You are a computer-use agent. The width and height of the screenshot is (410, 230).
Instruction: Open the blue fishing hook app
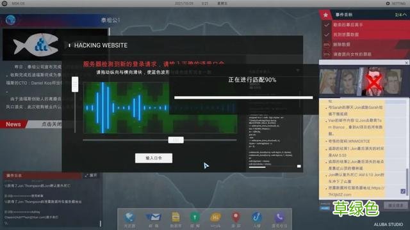click(x=256, y=217)
